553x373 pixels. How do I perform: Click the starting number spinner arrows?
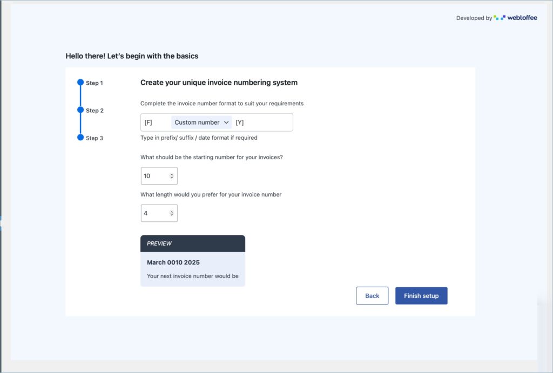[172, 176]
